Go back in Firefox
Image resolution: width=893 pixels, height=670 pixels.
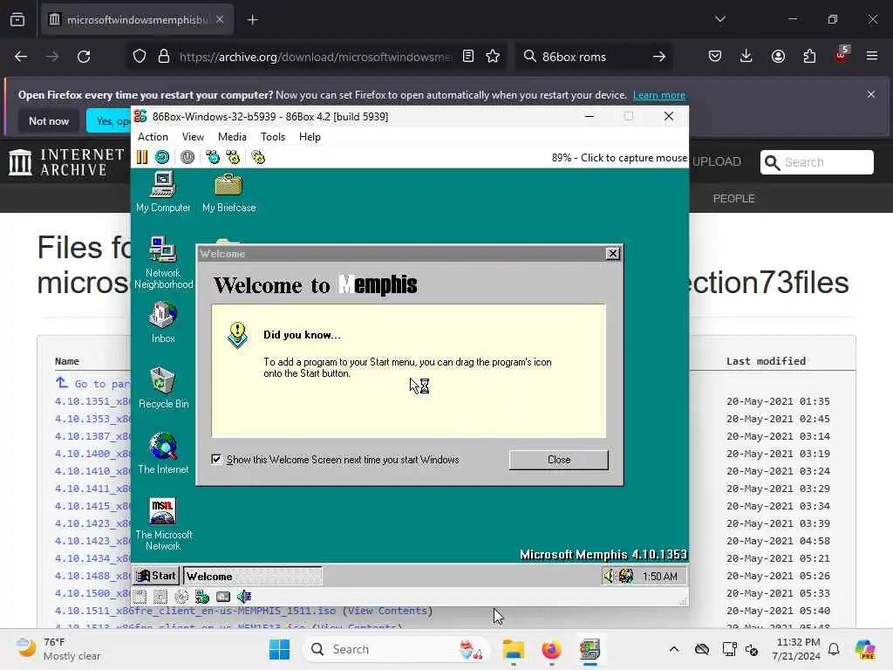click(x=21, y=57)
